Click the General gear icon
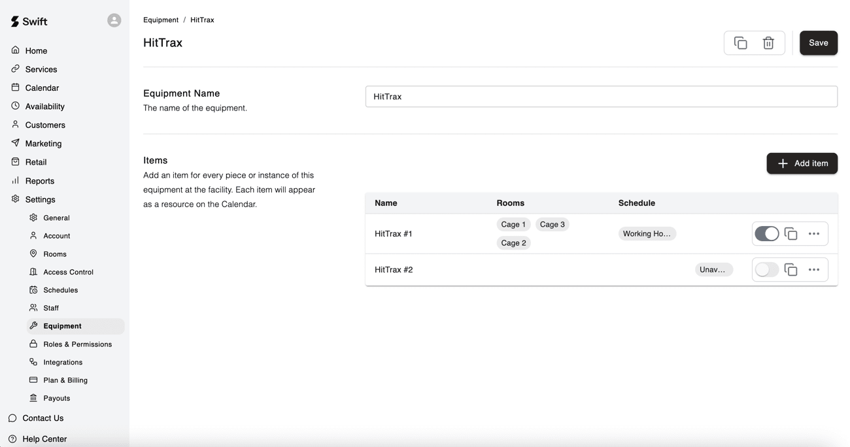This screenshot has width=850, height=447. (33, 218)
